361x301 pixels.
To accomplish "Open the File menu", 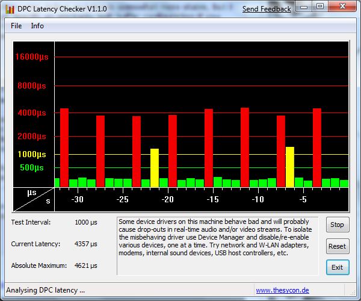I will (x=16, y=26).
